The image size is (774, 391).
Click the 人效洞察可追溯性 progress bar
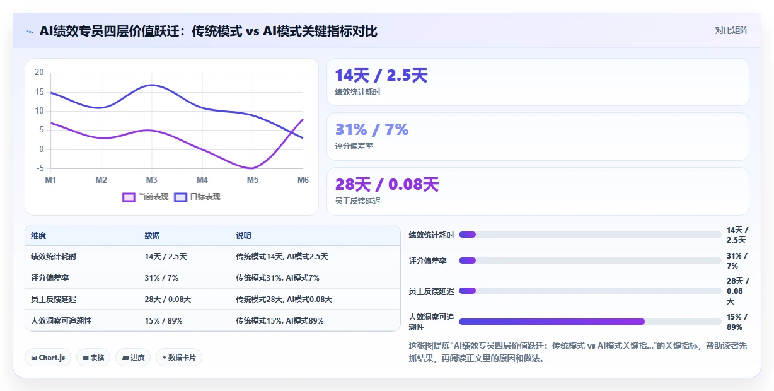590,322
